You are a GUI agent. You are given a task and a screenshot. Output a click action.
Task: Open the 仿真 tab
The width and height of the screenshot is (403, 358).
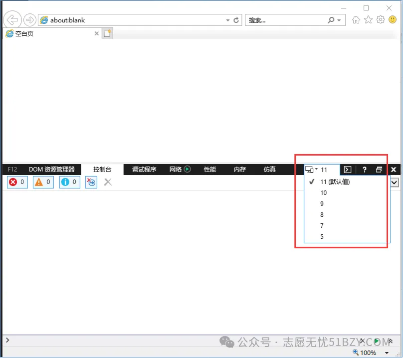(x=270, y=170)
